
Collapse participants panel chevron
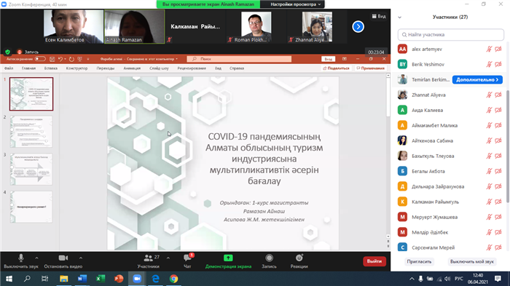tap(400, 17)
